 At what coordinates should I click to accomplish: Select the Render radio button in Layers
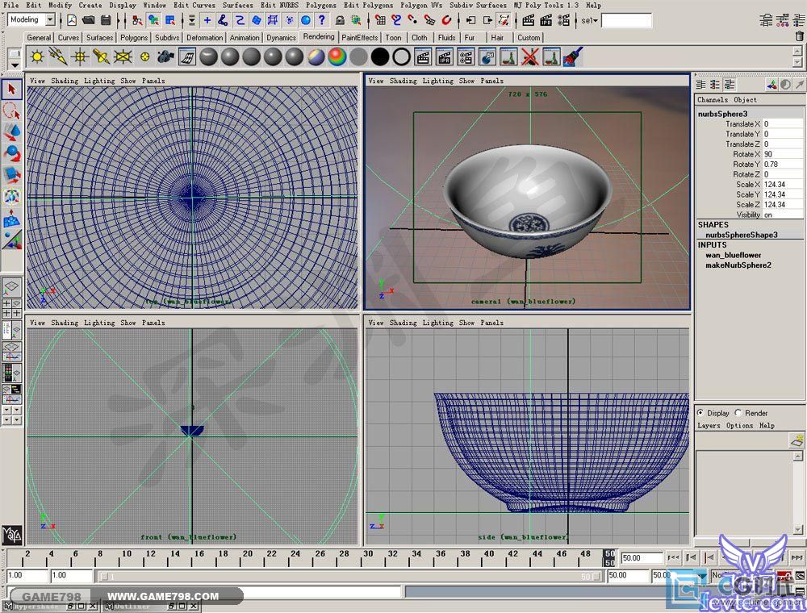(738, 413)
